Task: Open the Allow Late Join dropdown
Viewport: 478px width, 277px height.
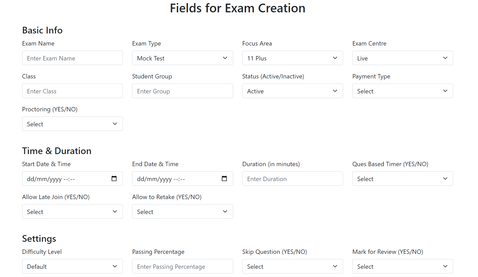Action: 72,211
